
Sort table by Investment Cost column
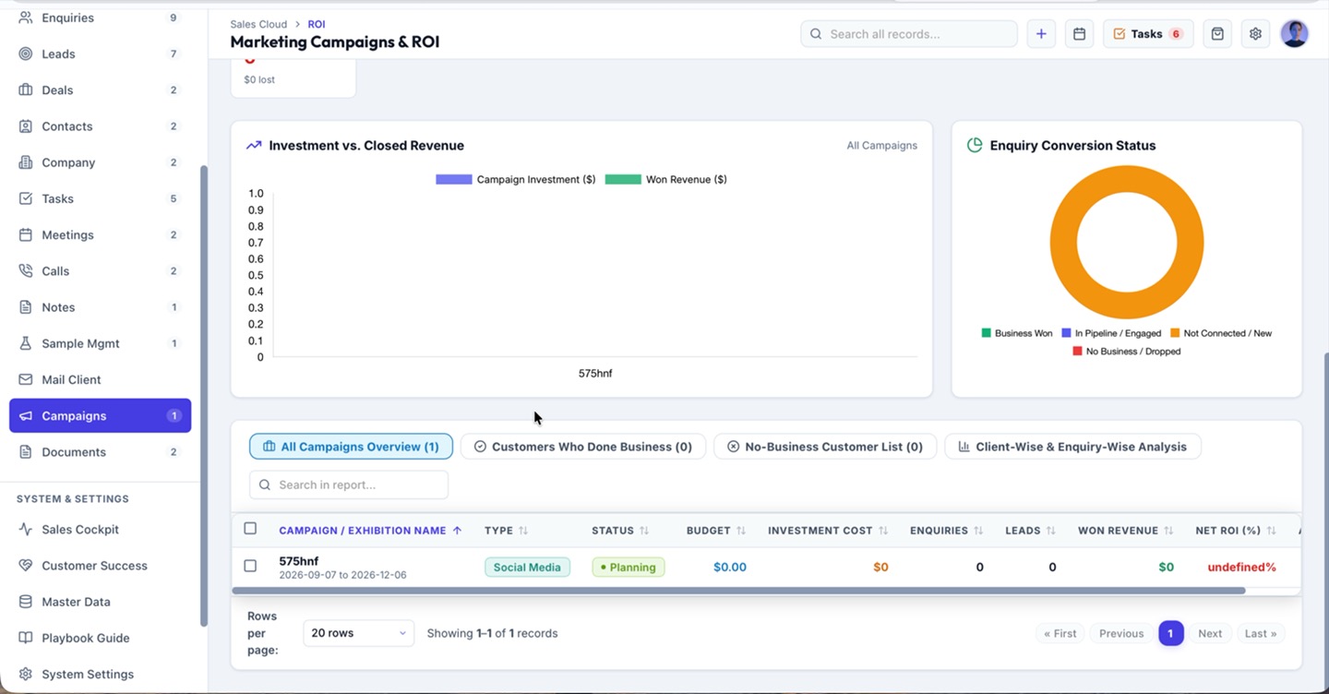(828, 531)
